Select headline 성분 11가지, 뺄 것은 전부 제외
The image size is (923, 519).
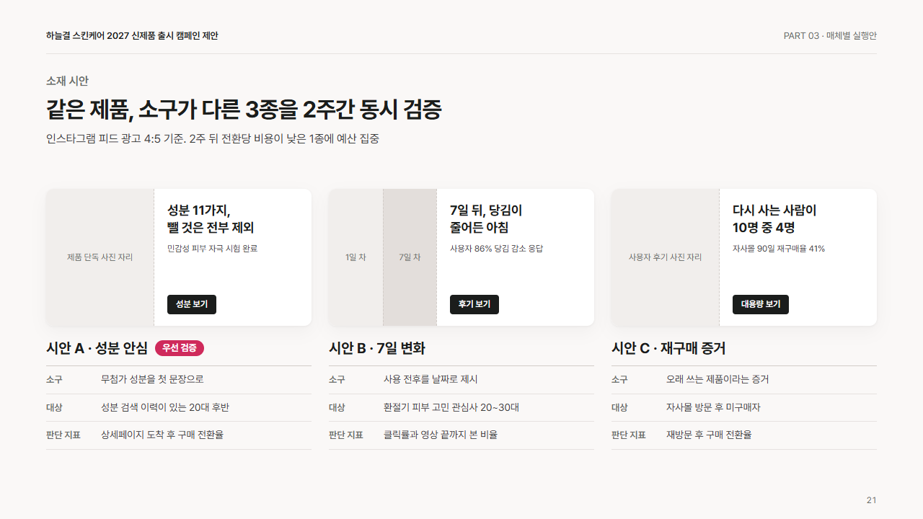tap(211, 219)
